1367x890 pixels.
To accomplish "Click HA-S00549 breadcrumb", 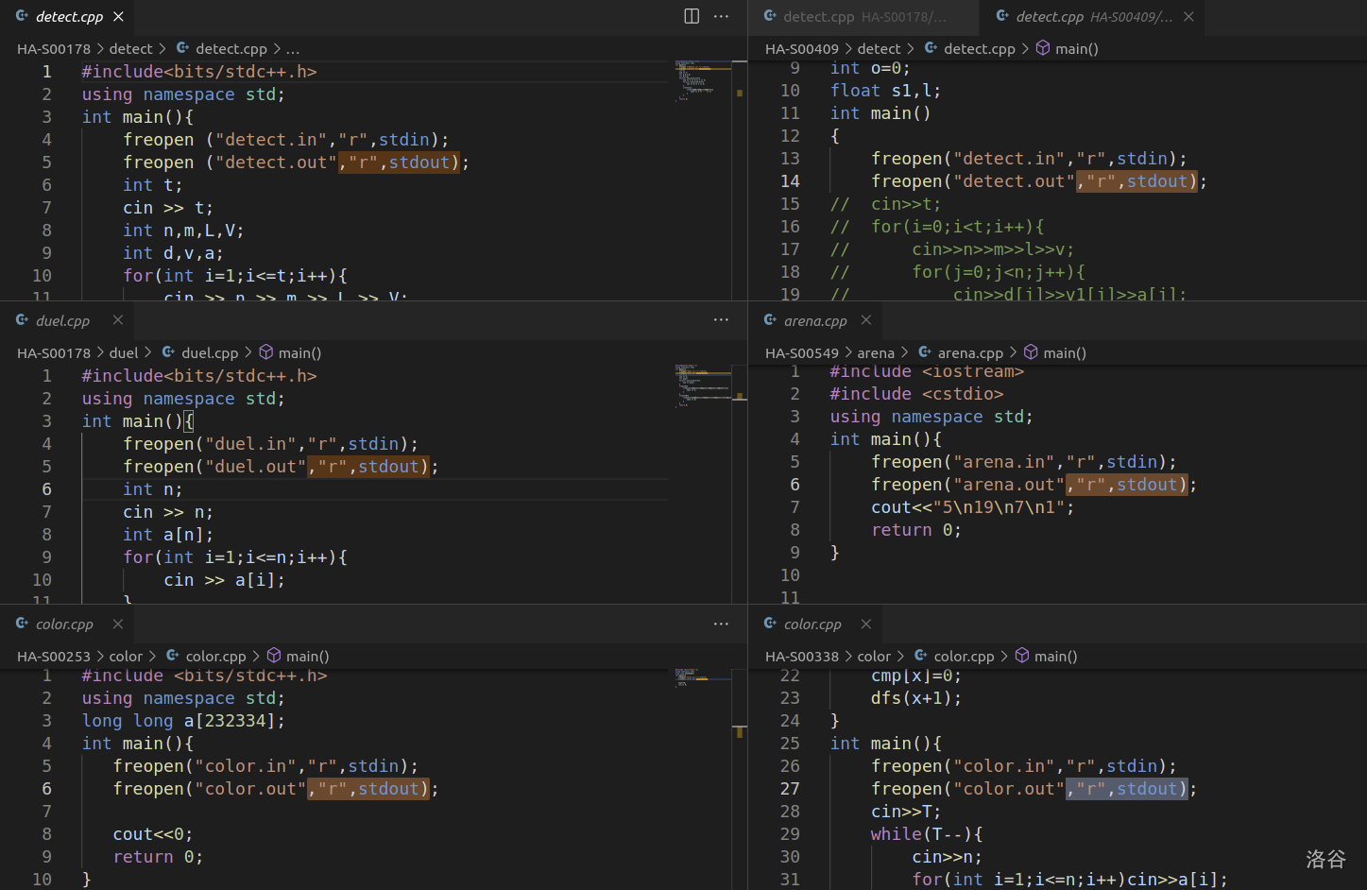I will 802,353.
